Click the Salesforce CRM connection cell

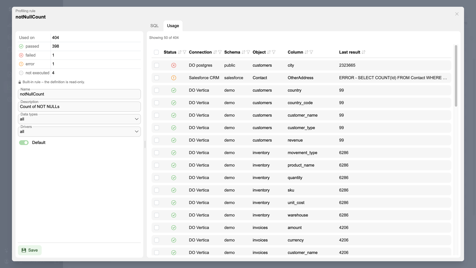204,78
